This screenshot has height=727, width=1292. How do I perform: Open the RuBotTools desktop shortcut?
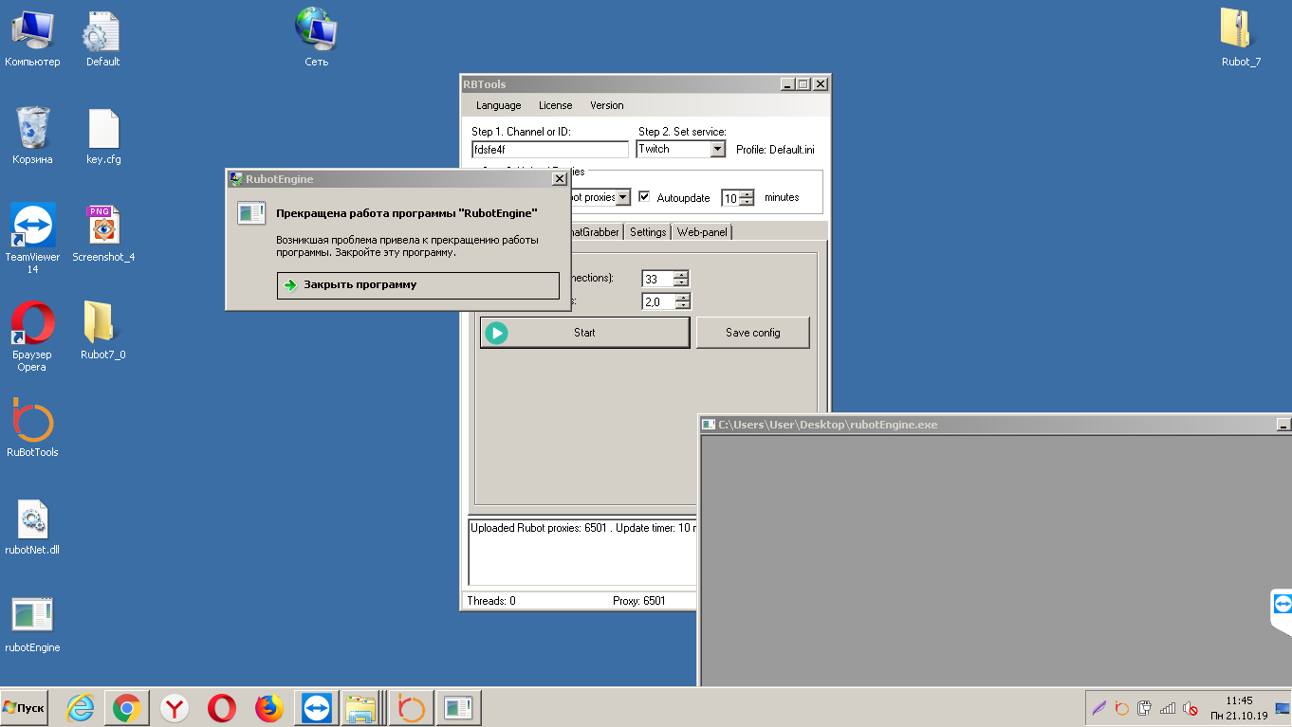coord(32,422)
